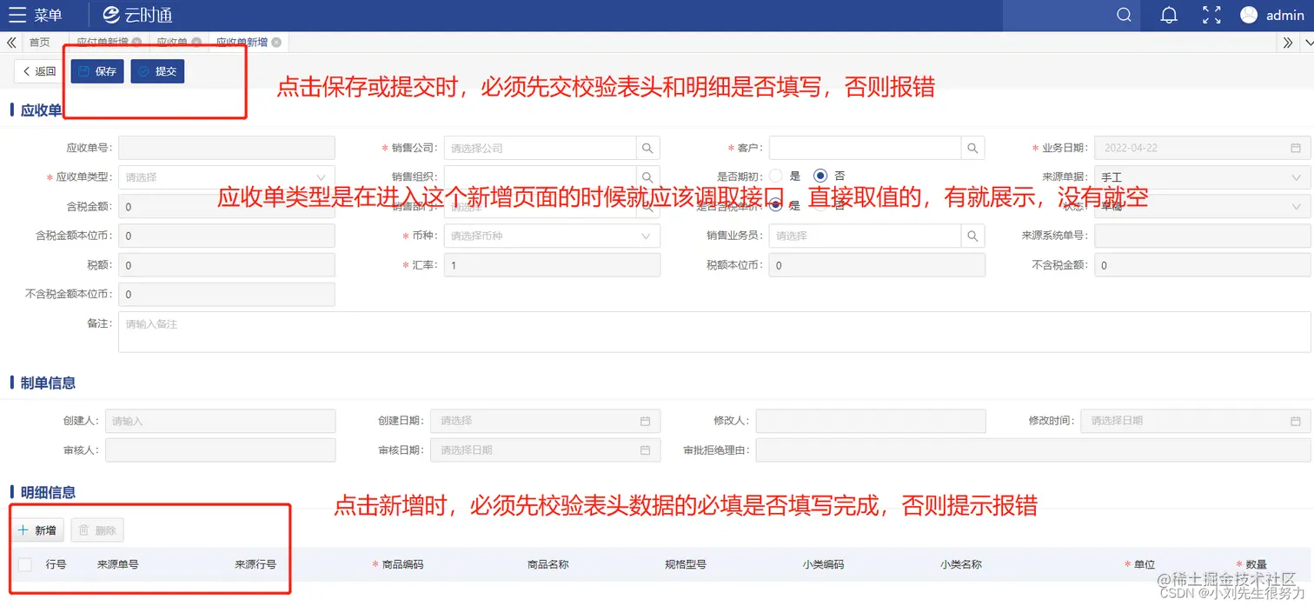The width and height of the screenshot is (1314, 606).
Task: Open the 币种 currency dropdown
Action: tap(551, 236)
